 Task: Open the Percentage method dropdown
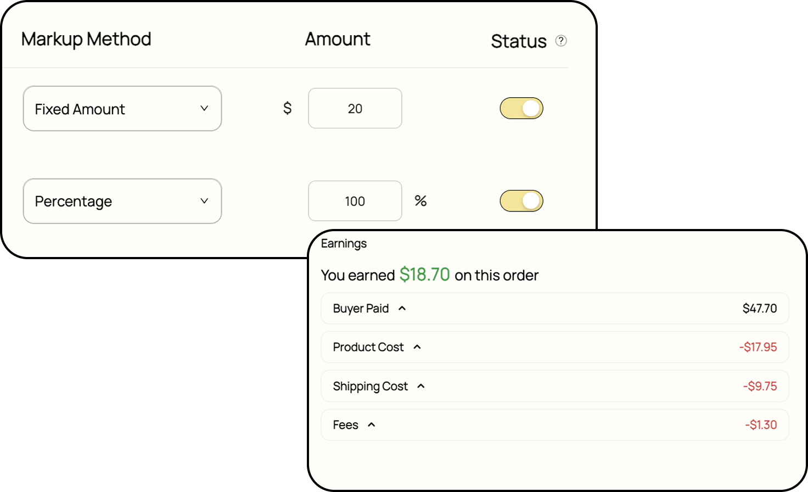[122, 201]
